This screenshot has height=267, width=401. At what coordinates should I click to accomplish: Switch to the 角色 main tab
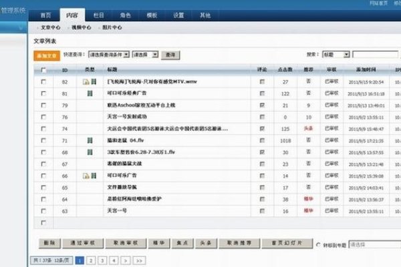[126, 15]
